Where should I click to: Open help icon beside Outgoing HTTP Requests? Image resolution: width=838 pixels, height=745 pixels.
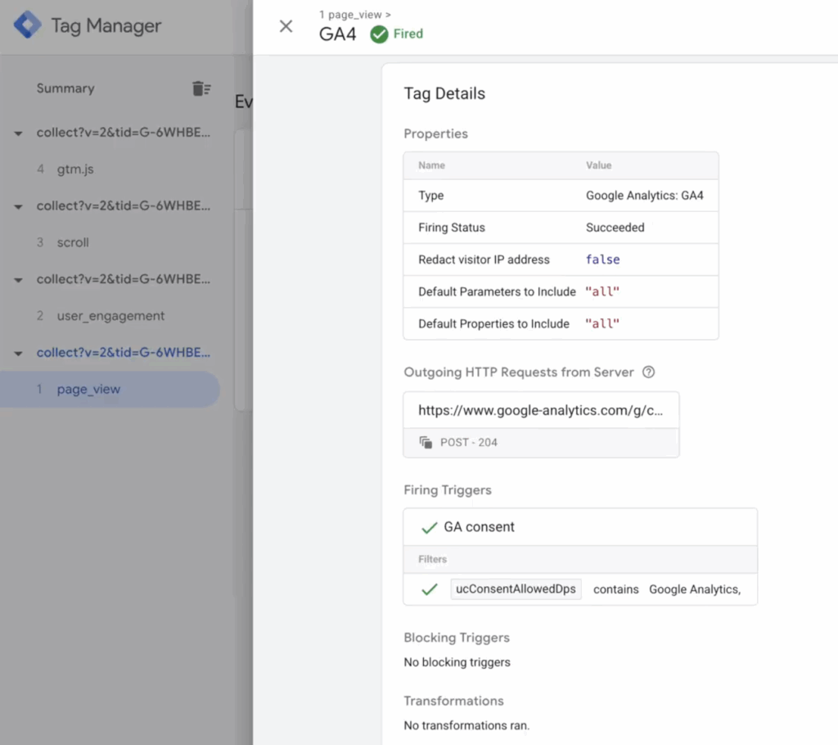coord(648,372)
